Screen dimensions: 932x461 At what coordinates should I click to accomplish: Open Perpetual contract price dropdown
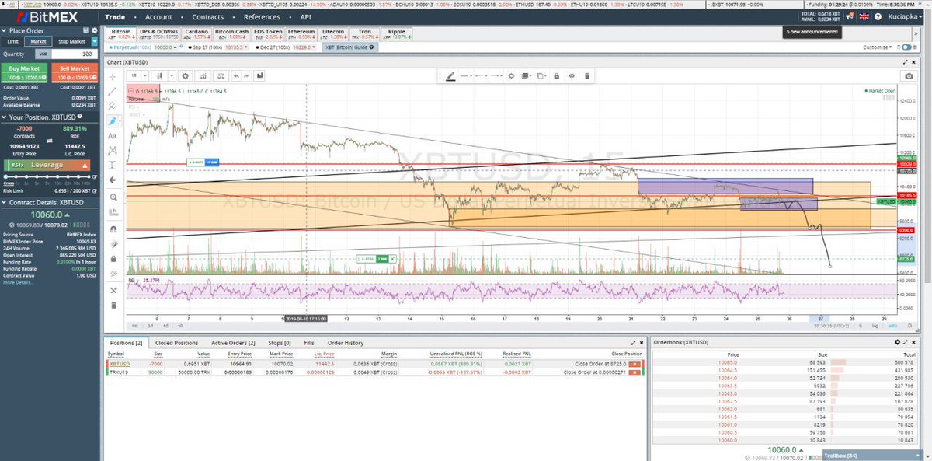(166, 47)
